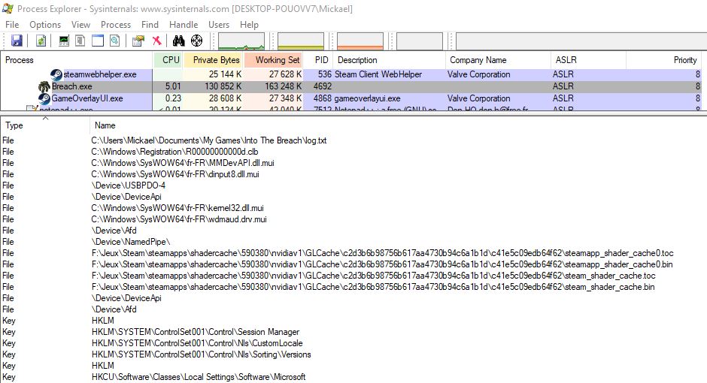The width and height of the screenshot is (707, 383).
Task: Sort by the ASLR column header
Action: pos(588,60)
